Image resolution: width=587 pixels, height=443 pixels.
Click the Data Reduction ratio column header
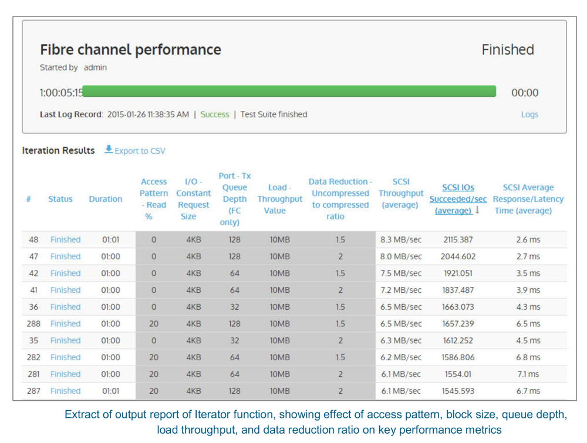point(339,199)
